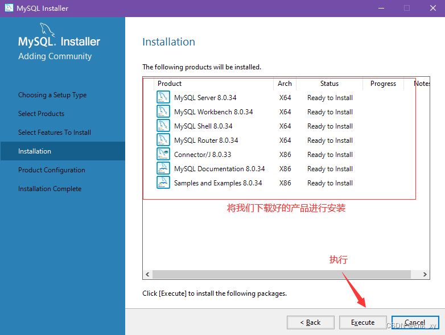445x335 pixels.
Task: Select the MySQL Workbench 8.0.34 row text
Action: (213, 111)
